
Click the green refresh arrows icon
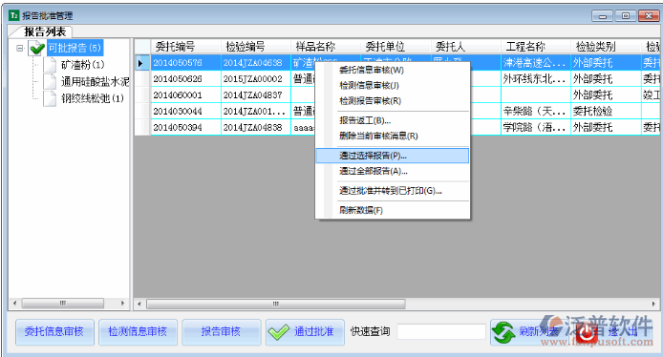click(503, 332)
